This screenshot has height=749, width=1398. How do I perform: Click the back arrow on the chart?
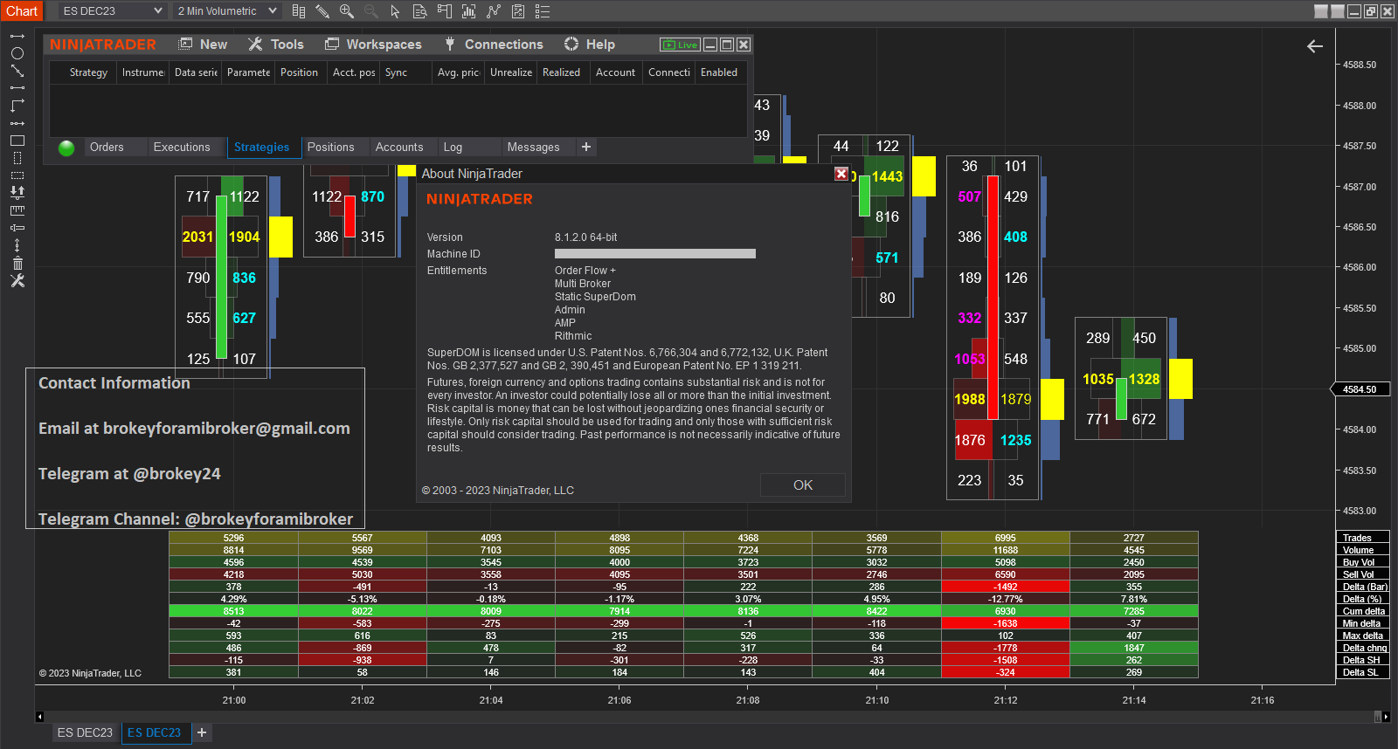click(1315, 46)
